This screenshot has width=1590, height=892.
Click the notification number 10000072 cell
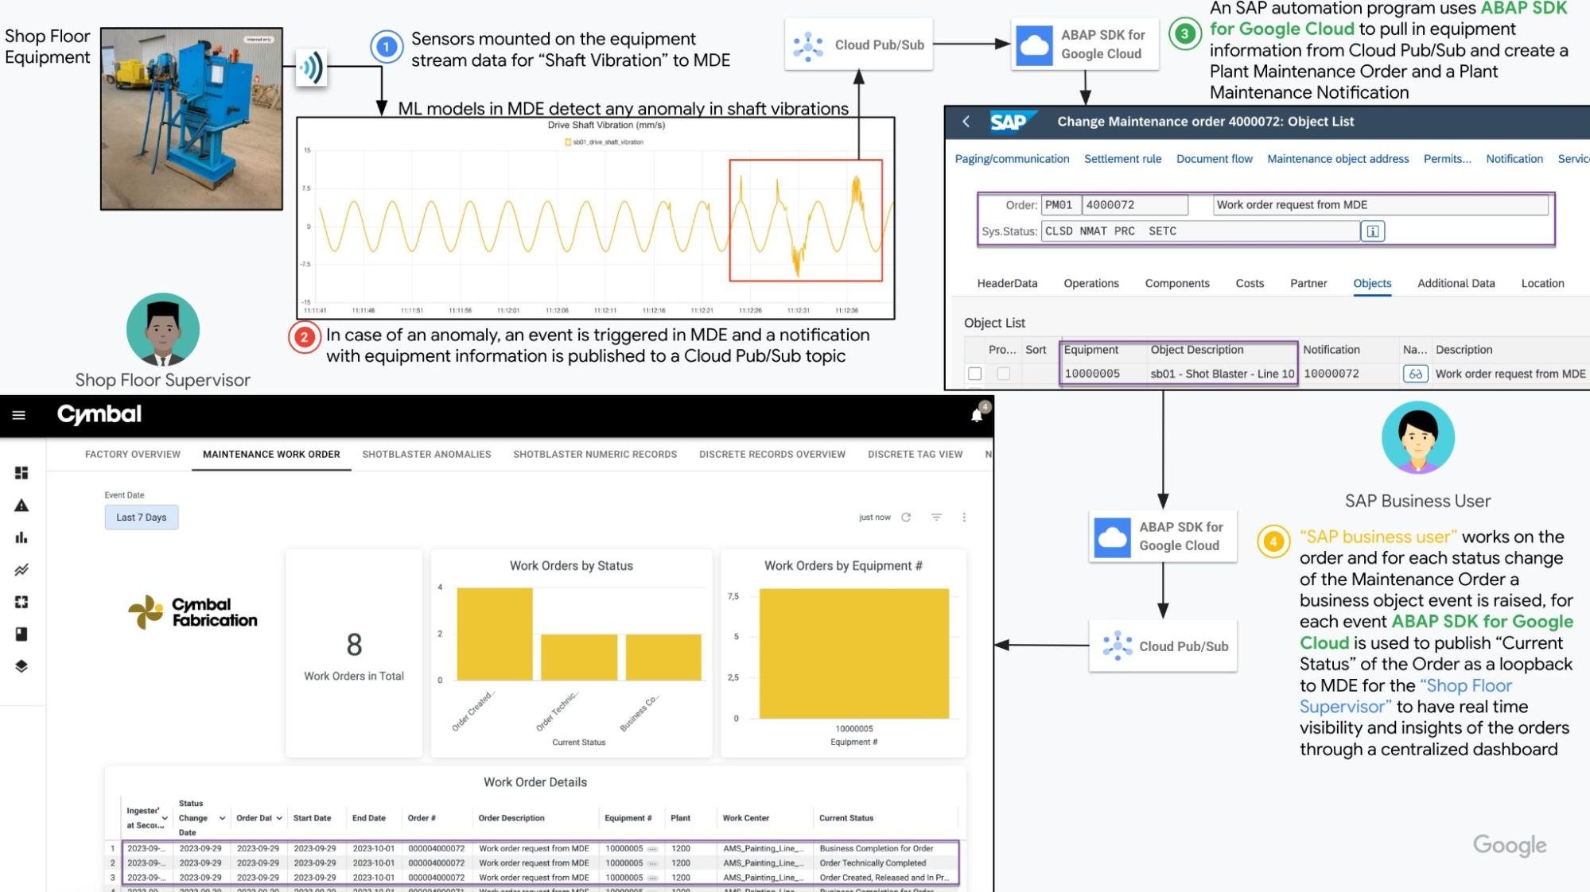coord(1331,374)
